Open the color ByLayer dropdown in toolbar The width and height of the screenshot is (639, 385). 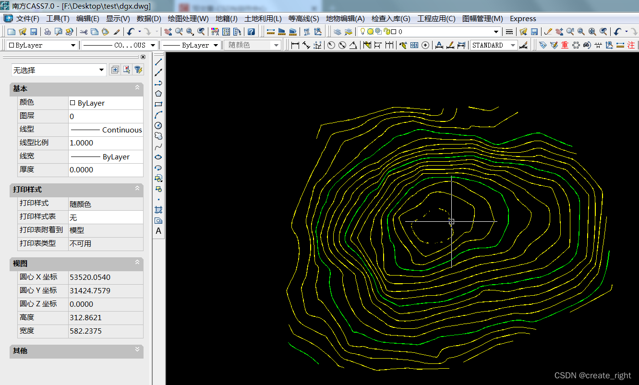tap(73, 45)
